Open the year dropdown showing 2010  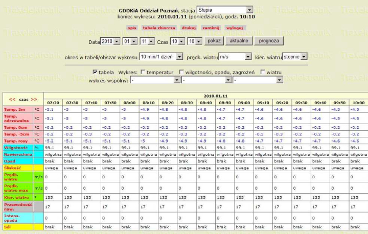click(110, 41)
